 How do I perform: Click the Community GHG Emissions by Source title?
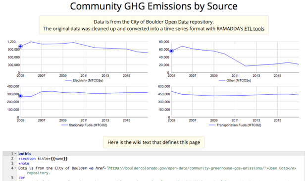(153, 6)
